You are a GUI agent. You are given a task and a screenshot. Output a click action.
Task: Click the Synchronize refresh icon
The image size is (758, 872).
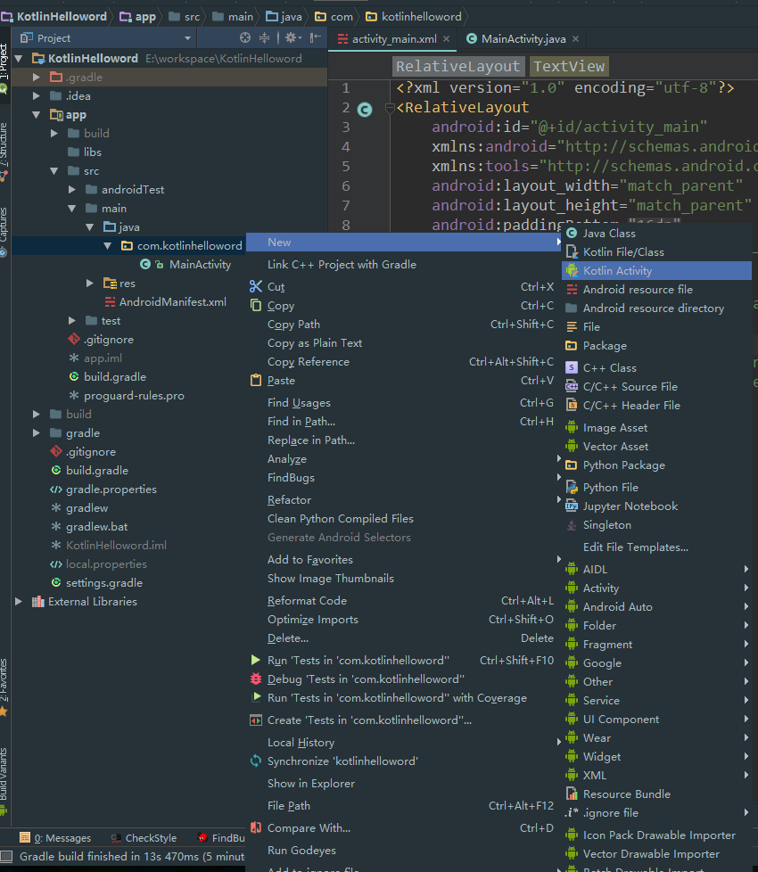[256, 761]
